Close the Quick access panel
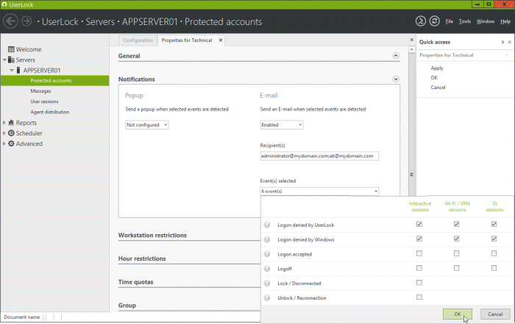 point(509,42)
